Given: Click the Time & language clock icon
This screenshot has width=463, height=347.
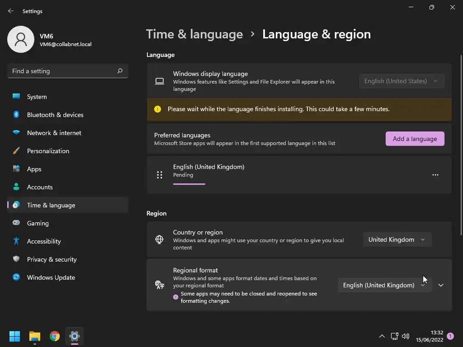Looking at the screenshot, I should pyautogui.click(x=16, y=205).
